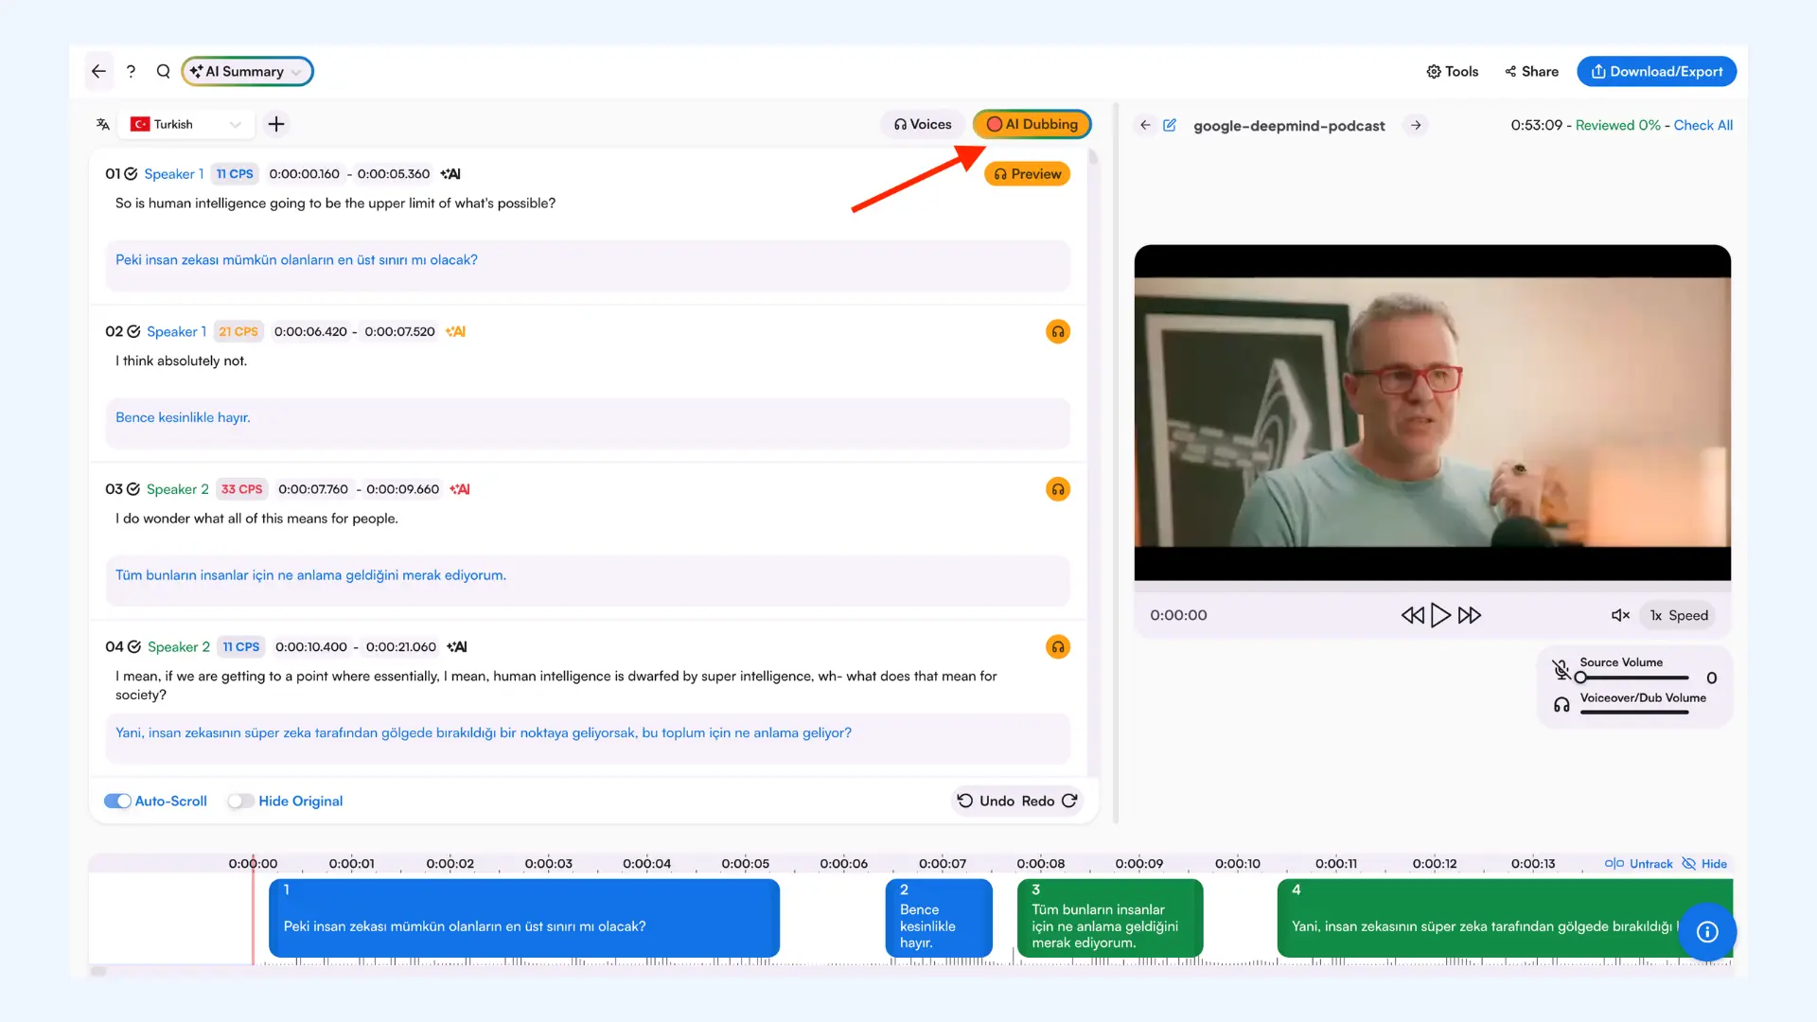This screenshot has width=1817, height=1022.
Task: Fast-forward the video player
Action: (x=1470, y=615)
